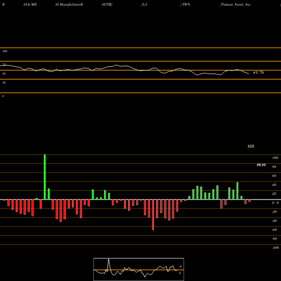The height and width of the screenshot is (281, 281).
Task: Click the 0 label below RSI panel
Action: pos(3,96)
